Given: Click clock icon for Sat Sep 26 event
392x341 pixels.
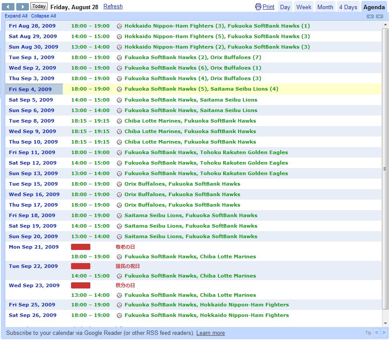Looking at the screenshot, I should (120, 315).
